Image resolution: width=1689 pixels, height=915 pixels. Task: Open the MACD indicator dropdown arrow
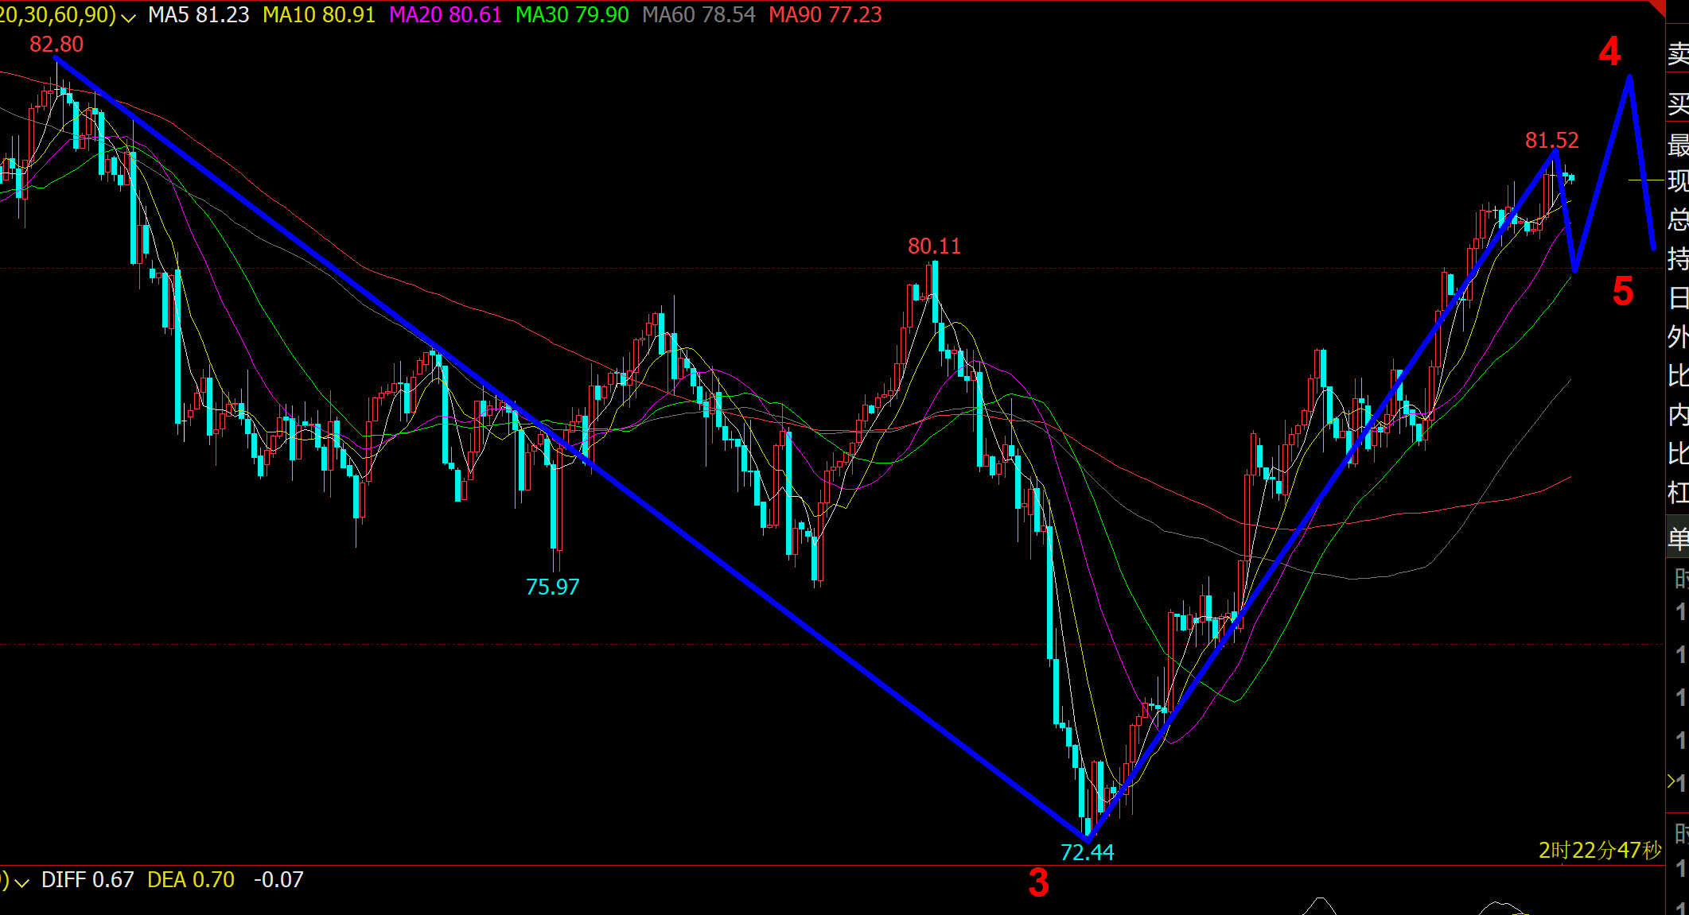point(21,882)
